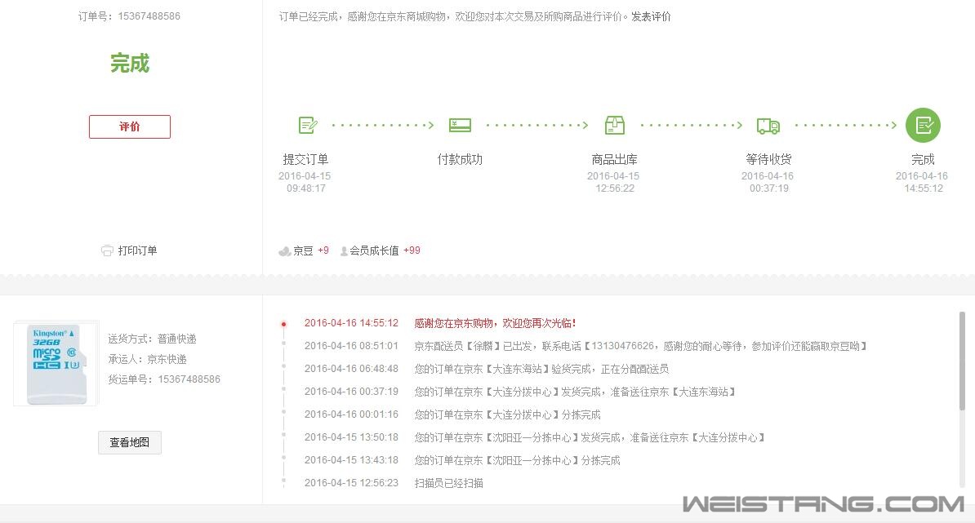Click the green completed (完成) circle icon
The height and width of the screenshot is (523, 975).
click(923, 126)
